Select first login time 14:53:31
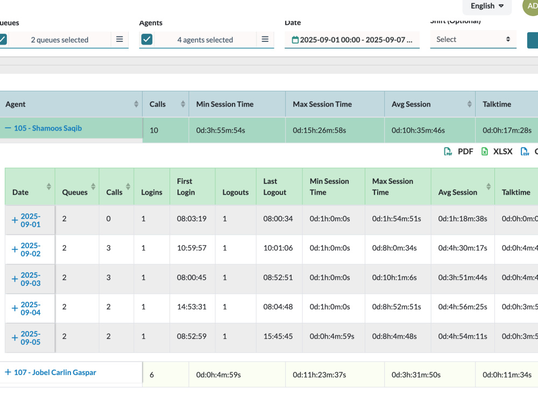 (x=192, y=307)
